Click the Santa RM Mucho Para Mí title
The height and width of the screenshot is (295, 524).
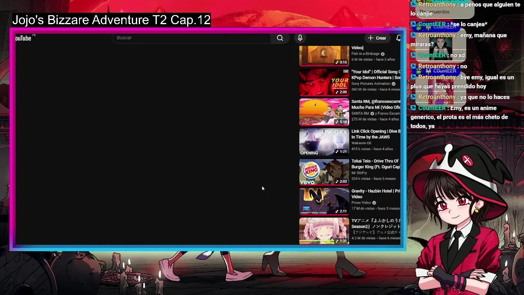[x=376, y=104]
